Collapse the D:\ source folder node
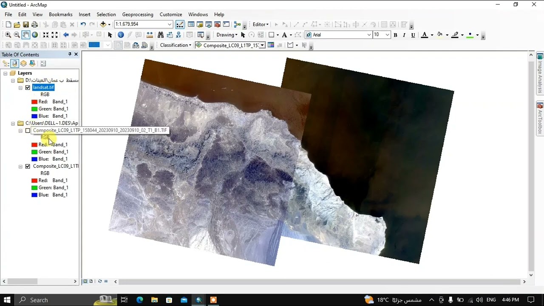The height and width of the screenshot is (306, 544). click(x=13, y=80)
